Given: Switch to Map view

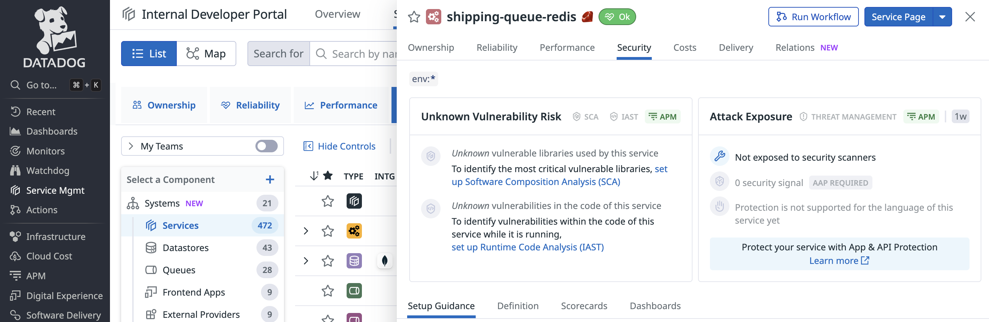Looking at the screenshot, I should [x=206, y=54].
